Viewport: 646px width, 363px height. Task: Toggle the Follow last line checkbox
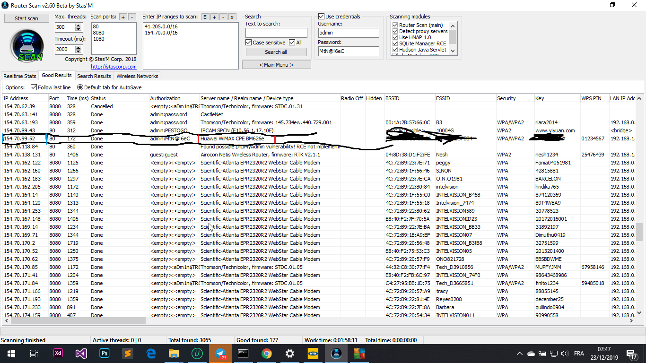34,87
